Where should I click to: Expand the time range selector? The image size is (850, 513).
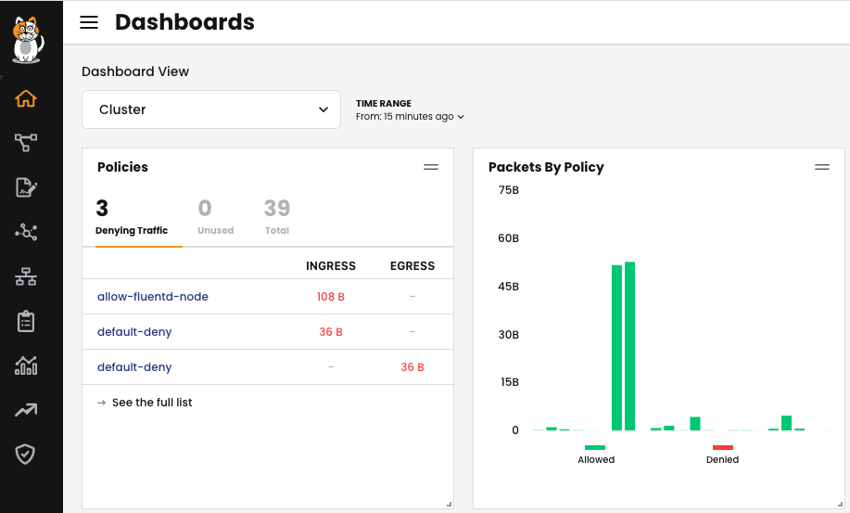tap(410, 117)
